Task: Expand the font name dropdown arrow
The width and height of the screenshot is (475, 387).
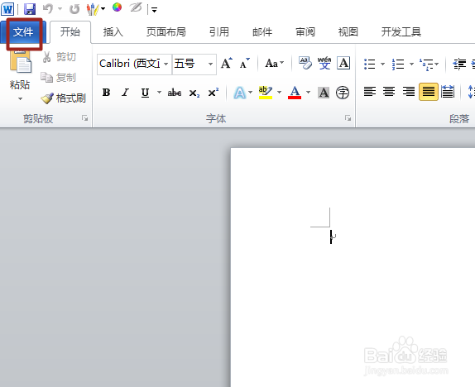Action: pos(166,64)
